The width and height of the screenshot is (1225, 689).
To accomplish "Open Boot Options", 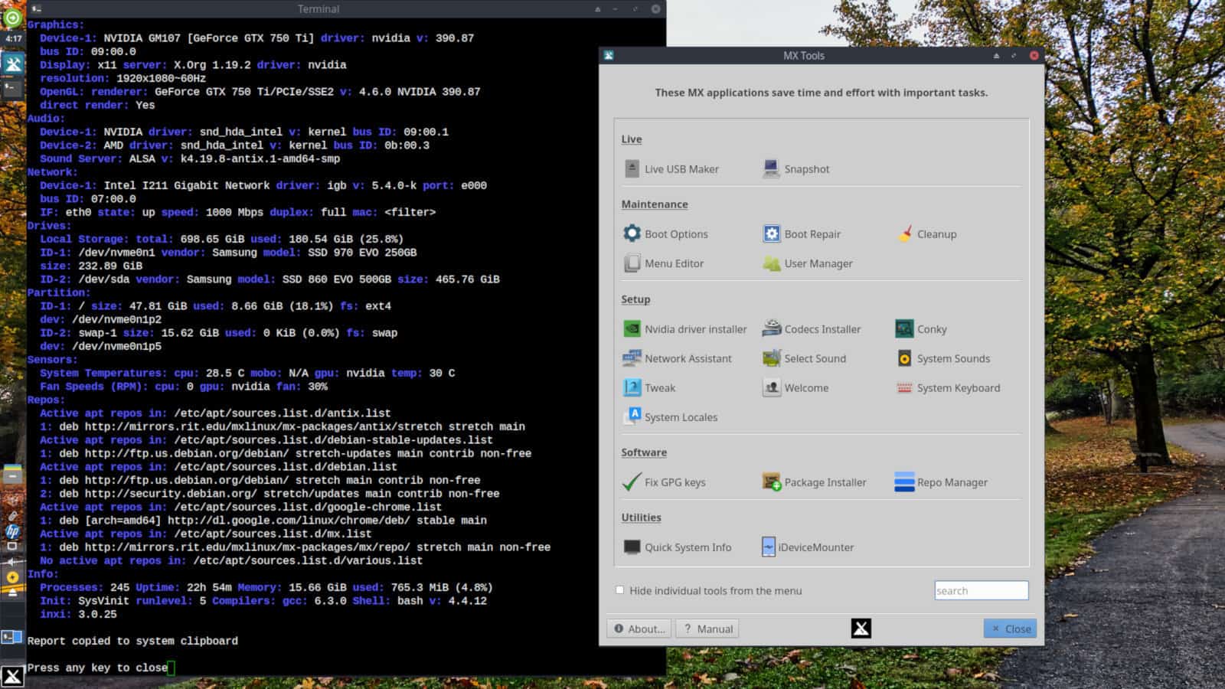I will tap(665, 234).
